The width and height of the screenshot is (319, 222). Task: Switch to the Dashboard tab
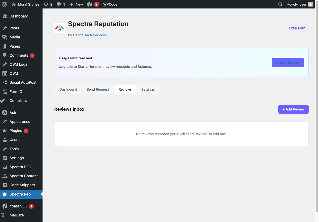click(x=68, y=89)
